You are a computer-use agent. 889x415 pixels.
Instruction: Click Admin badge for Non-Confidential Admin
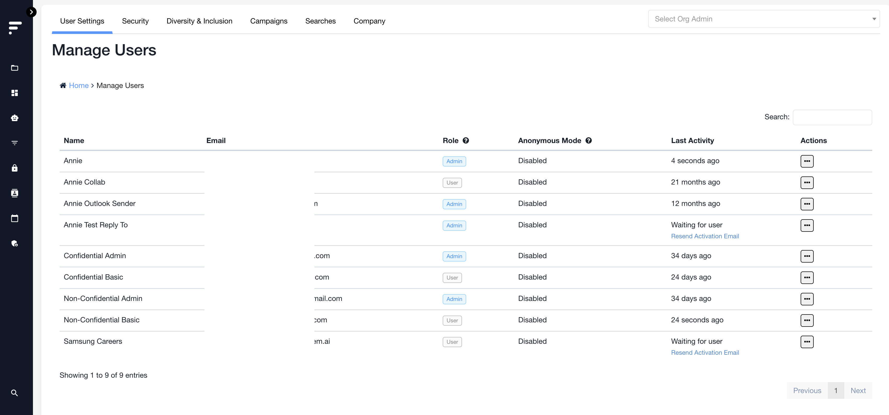[x=454, y=299]
